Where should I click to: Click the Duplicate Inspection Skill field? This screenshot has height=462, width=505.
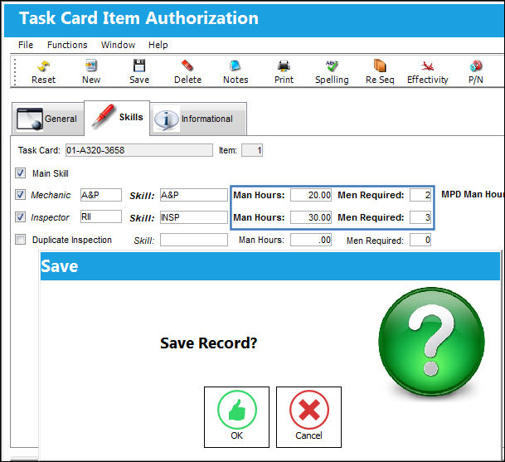[194, 240]
